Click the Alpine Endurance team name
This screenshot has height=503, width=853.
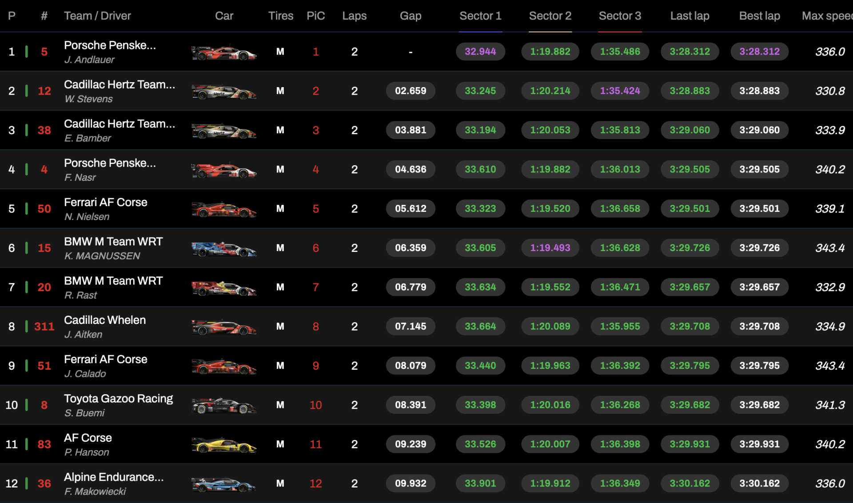coord(114,477)
